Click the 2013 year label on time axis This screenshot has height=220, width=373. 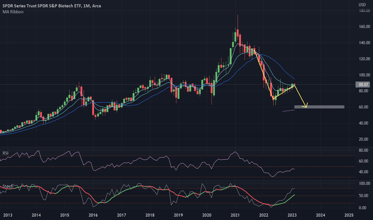[8, 215]
